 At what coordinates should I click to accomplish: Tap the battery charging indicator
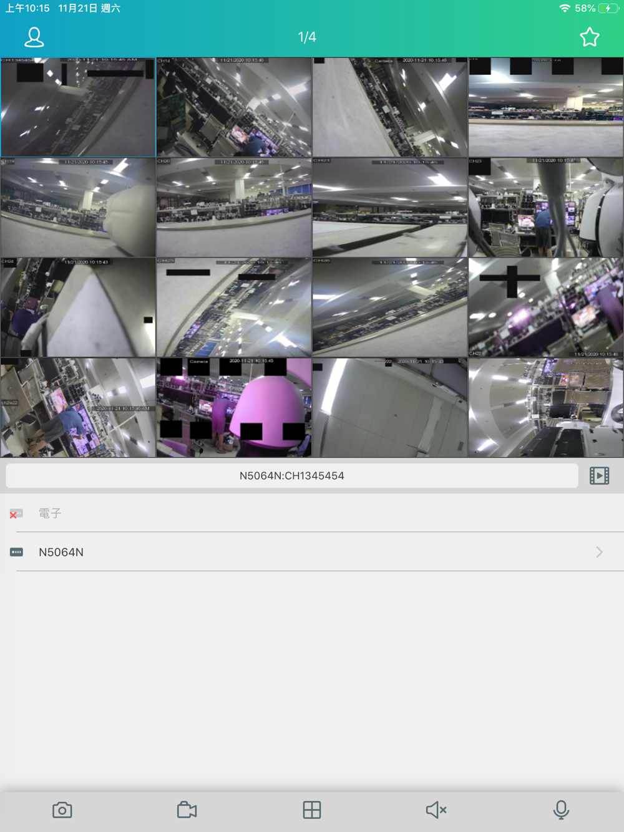pyautogui.click(x=608, y=8)
